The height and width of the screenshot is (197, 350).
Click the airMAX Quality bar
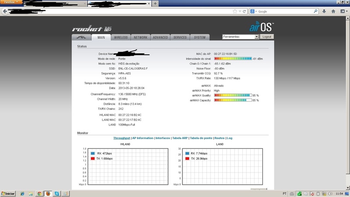click(233, 95)
